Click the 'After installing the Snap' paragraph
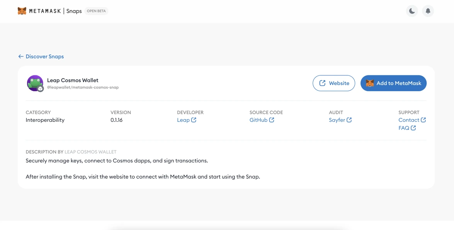Screen dimensions: 454x230 click(x=143, y=177)
